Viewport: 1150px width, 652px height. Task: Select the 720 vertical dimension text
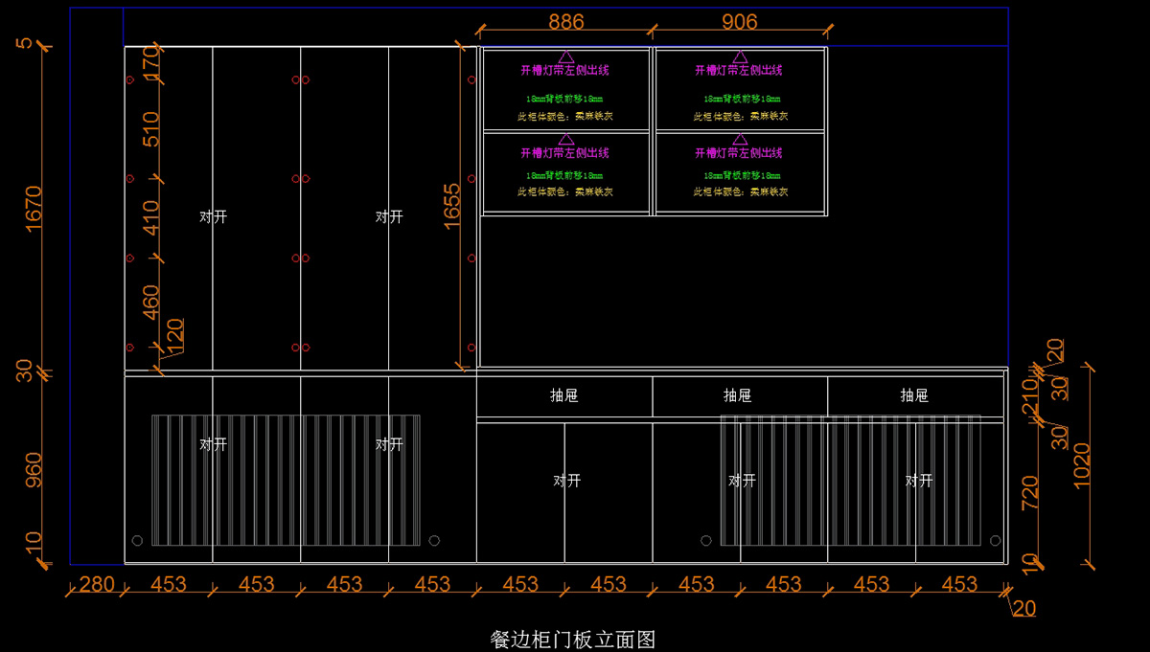click(1031, 492)
